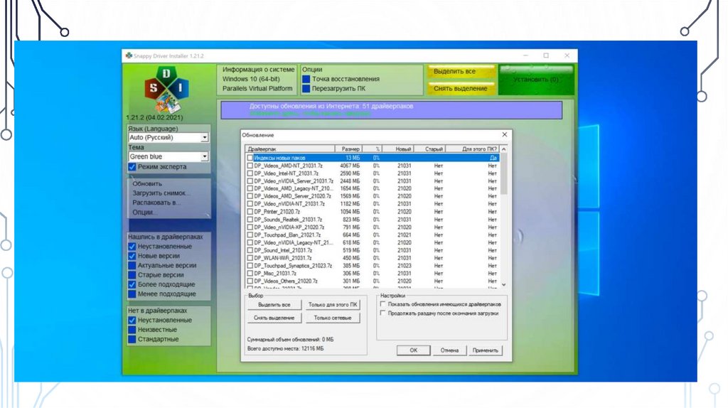Toggle Точка восстановления option

tap(306, 79)
